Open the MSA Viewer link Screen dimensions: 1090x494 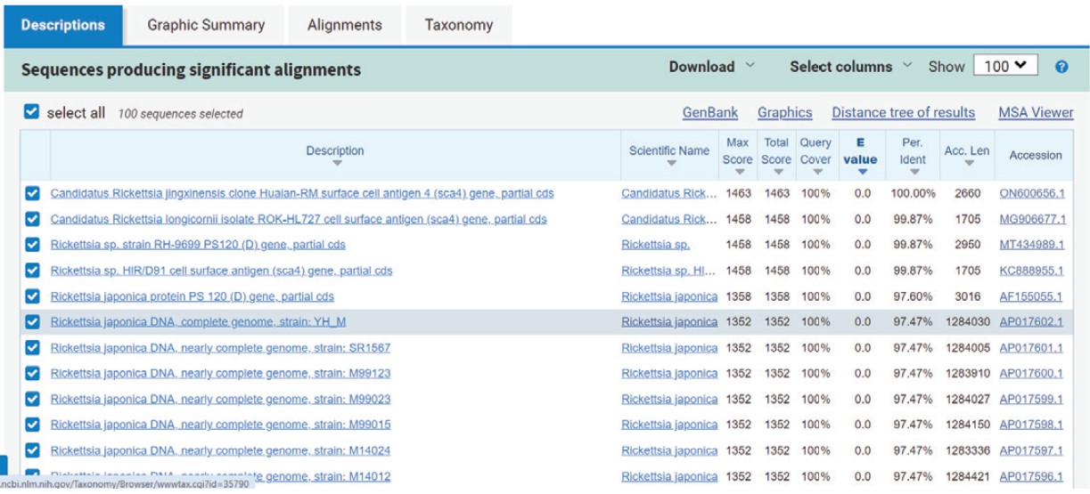(1036, 112)
